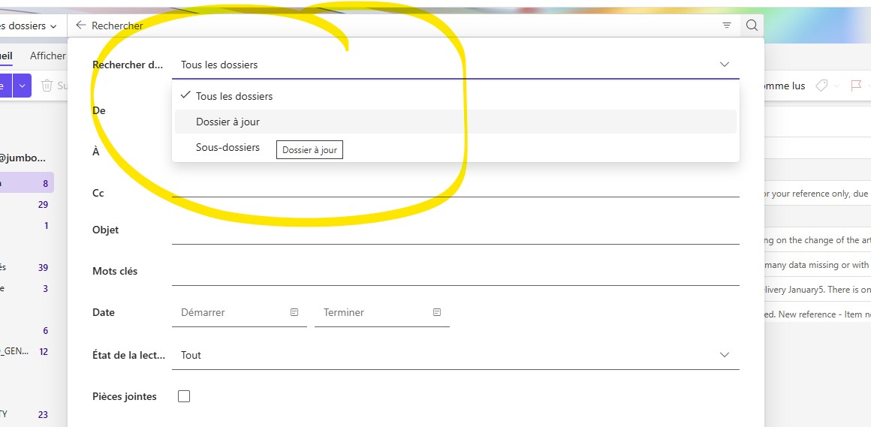Choose Dossier à jour from the list
Image resolution: width=871 pixels, height=427 pixels.
point(456,122)
